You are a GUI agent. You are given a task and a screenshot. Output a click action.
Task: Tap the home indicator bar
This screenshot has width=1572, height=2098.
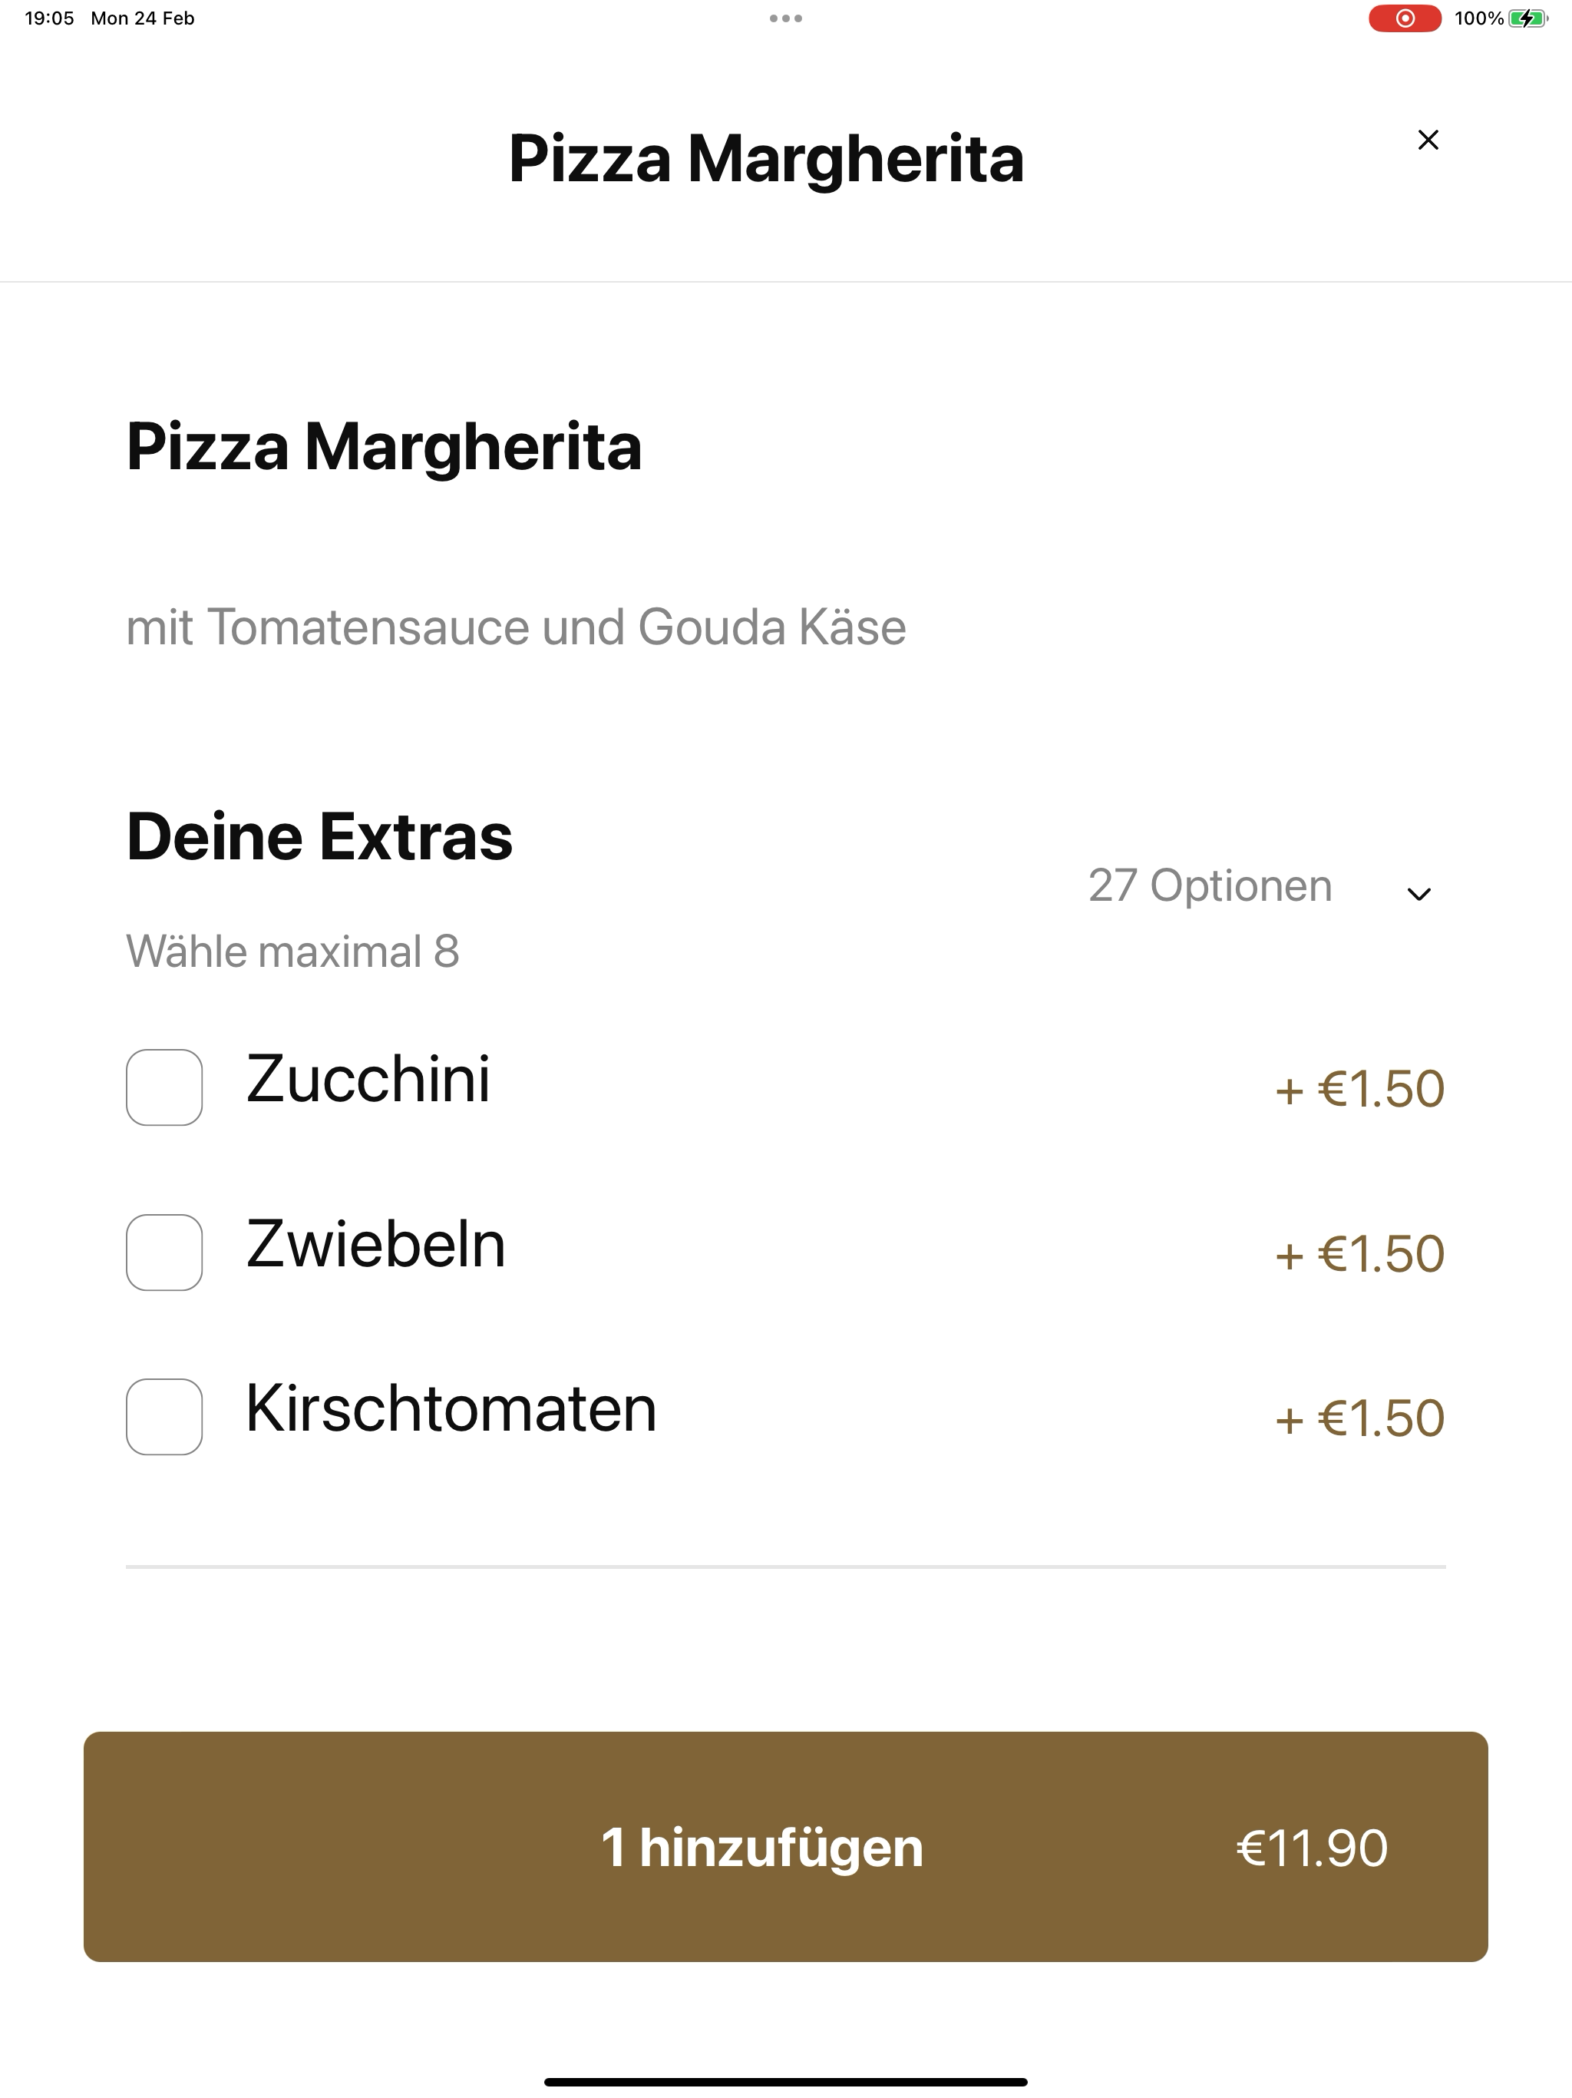(x=786, y=2082)
